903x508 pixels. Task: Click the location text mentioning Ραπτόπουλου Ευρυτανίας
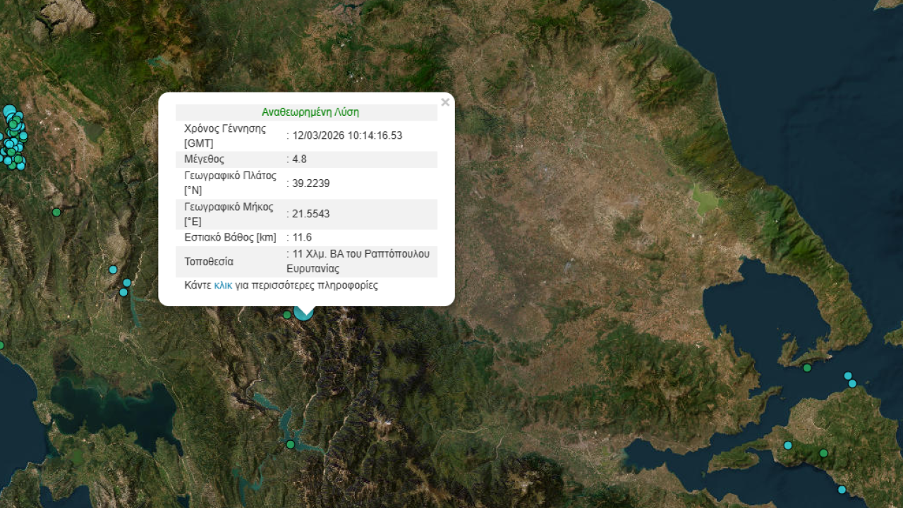pyautogui.click(x=360, y=261)
